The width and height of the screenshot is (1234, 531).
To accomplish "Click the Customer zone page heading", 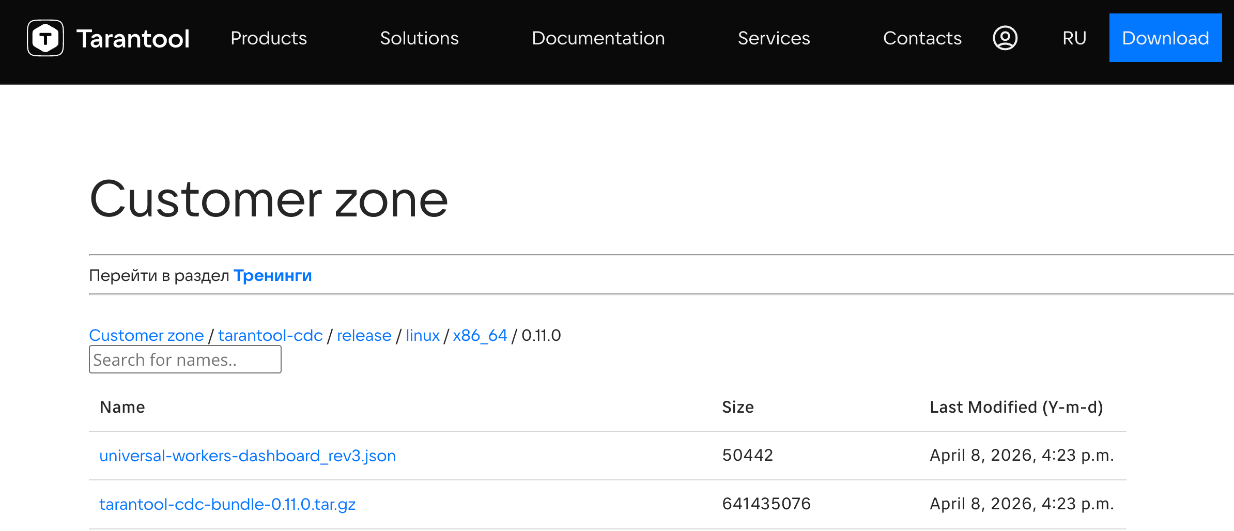I will [x=269, y=199].
